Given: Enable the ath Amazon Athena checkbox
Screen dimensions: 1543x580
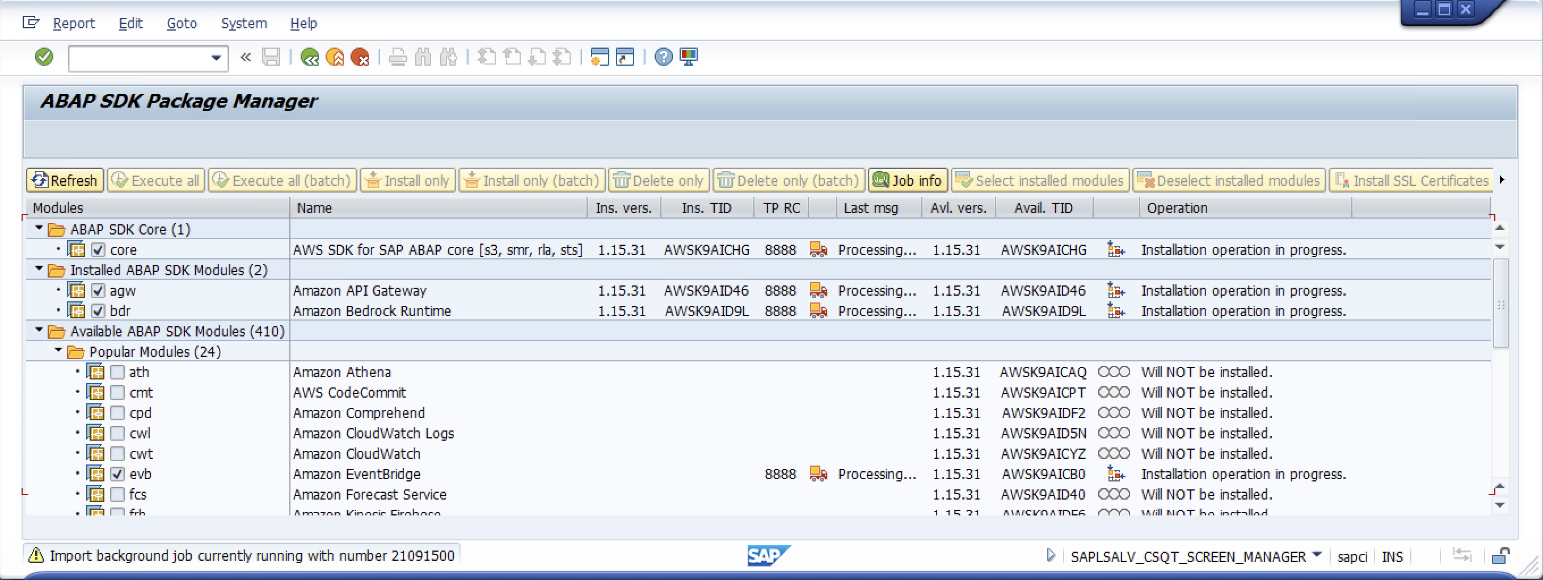Looking at the screenshot, I should (x=117, y=372).
